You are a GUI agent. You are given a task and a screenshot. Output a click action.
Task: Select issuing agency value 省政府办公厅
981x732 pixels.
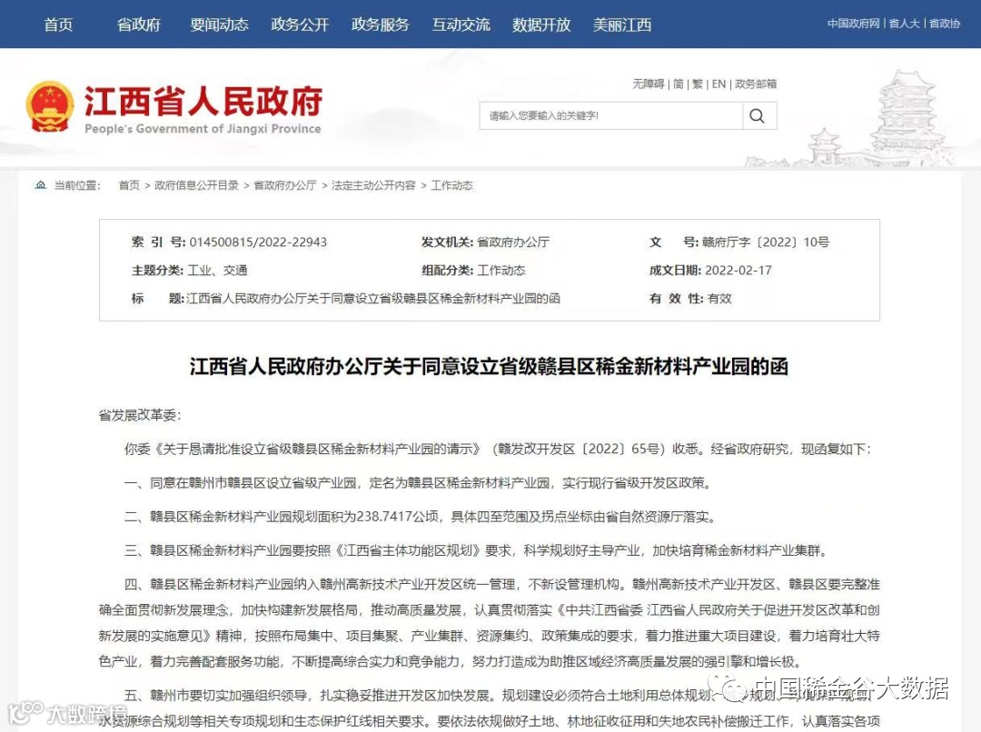pyautogui.click(x=513, y=242)
